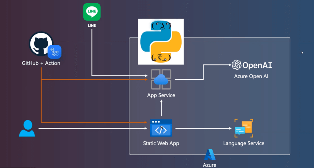
Task: Select the Static Web App code icon
Action: pos(161,128)
